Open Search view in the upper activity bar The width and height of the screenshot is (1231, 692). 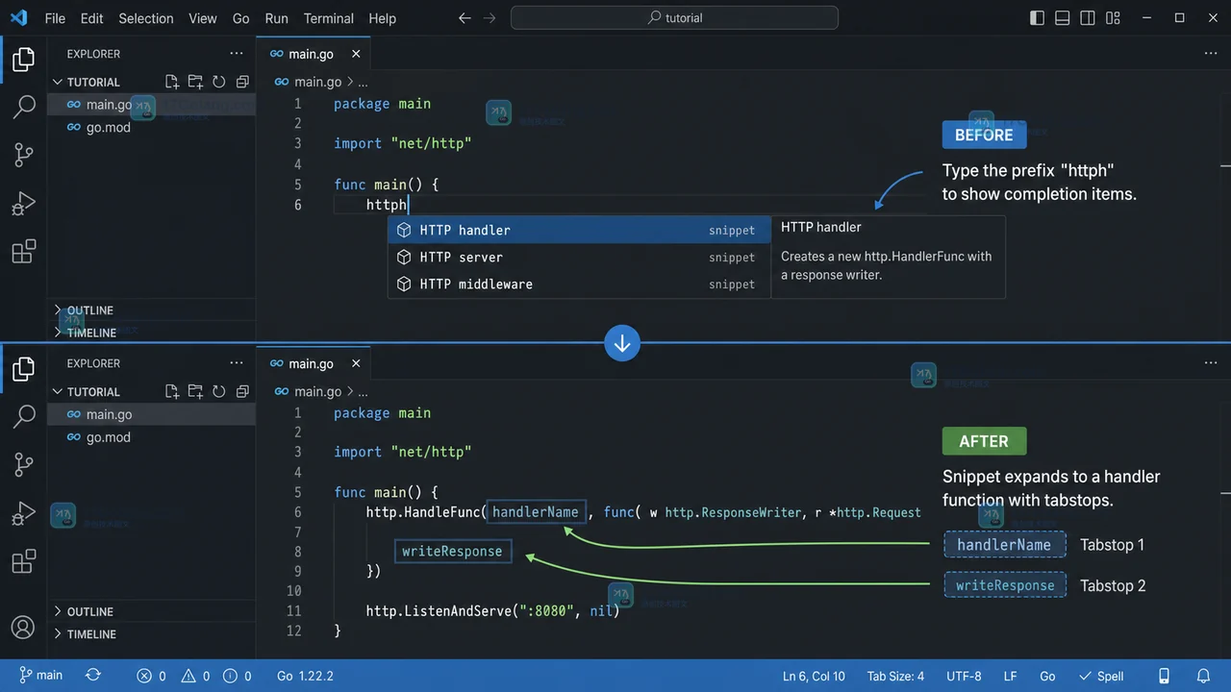(23, 107)
